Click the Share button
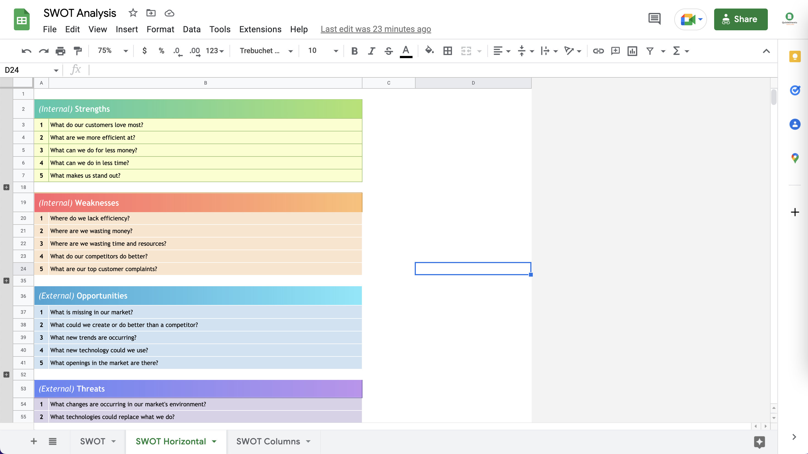 (741, 19)
